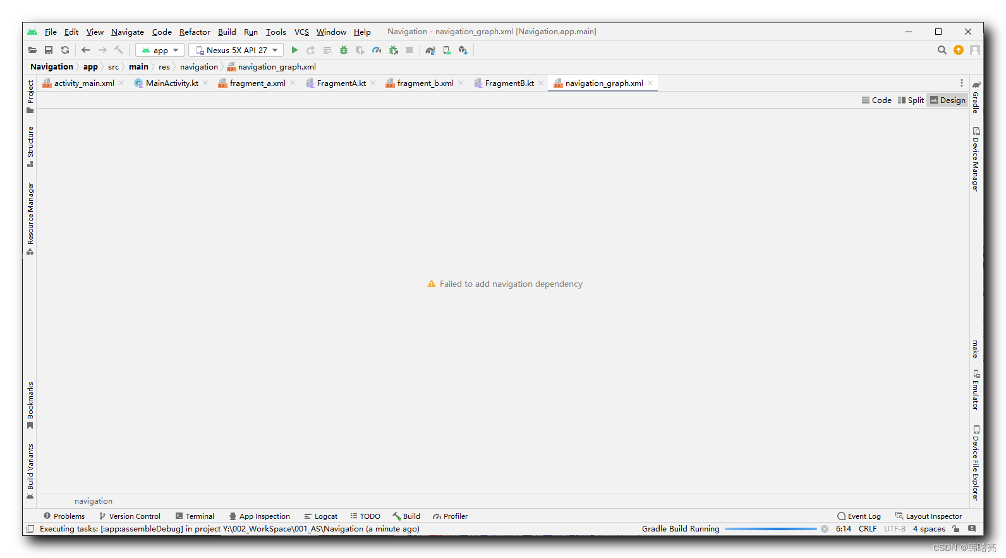The image size is (1006, 558).
Task: Switch editor to Code view
Action: click(876, 100)
